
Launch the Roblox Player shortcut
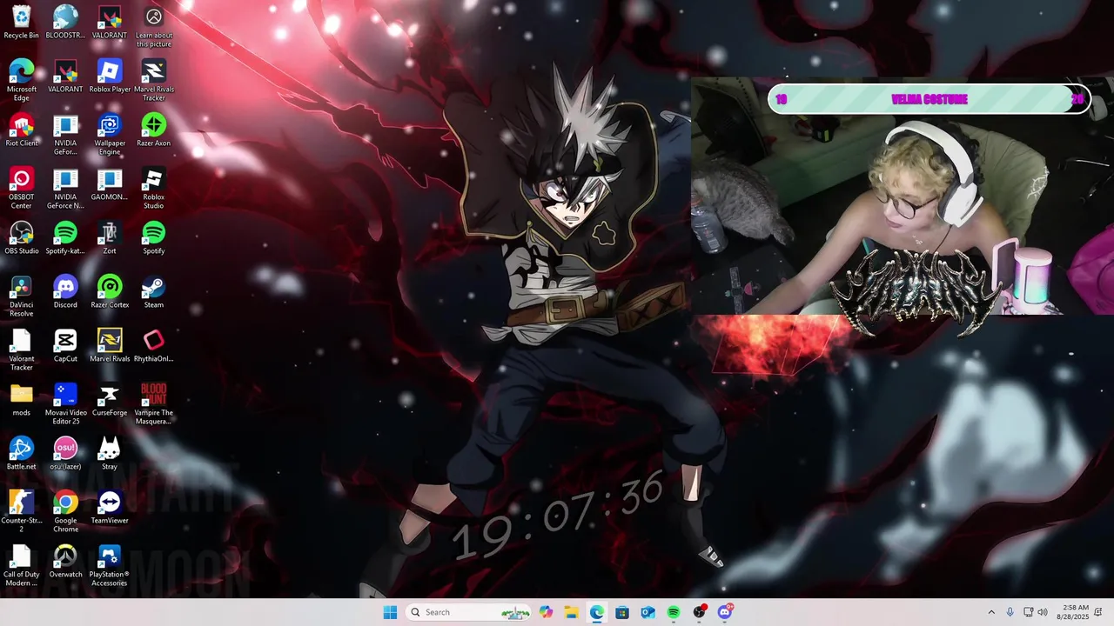110,77
